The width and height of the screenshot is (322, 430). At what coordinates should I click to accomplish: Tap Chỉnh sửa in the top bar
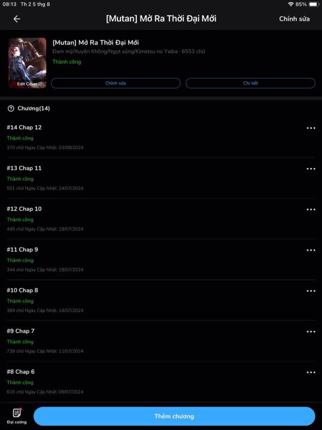tap(294, 19)
